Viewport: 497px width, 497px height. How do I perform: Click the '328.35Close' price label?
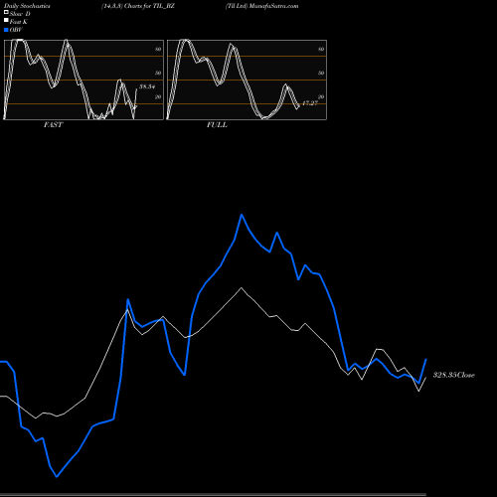click(454, 375)
